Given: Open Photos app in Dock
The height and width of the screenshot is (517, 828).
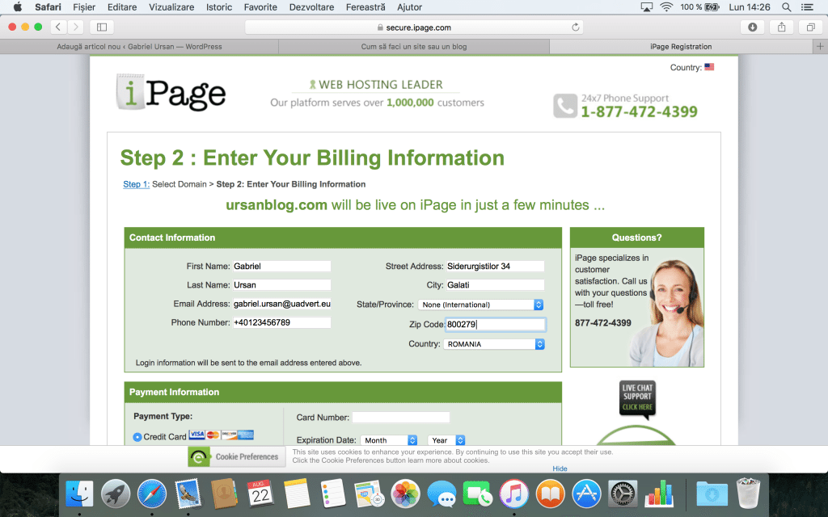Looking at the screenshot, I should pos(405,494).
